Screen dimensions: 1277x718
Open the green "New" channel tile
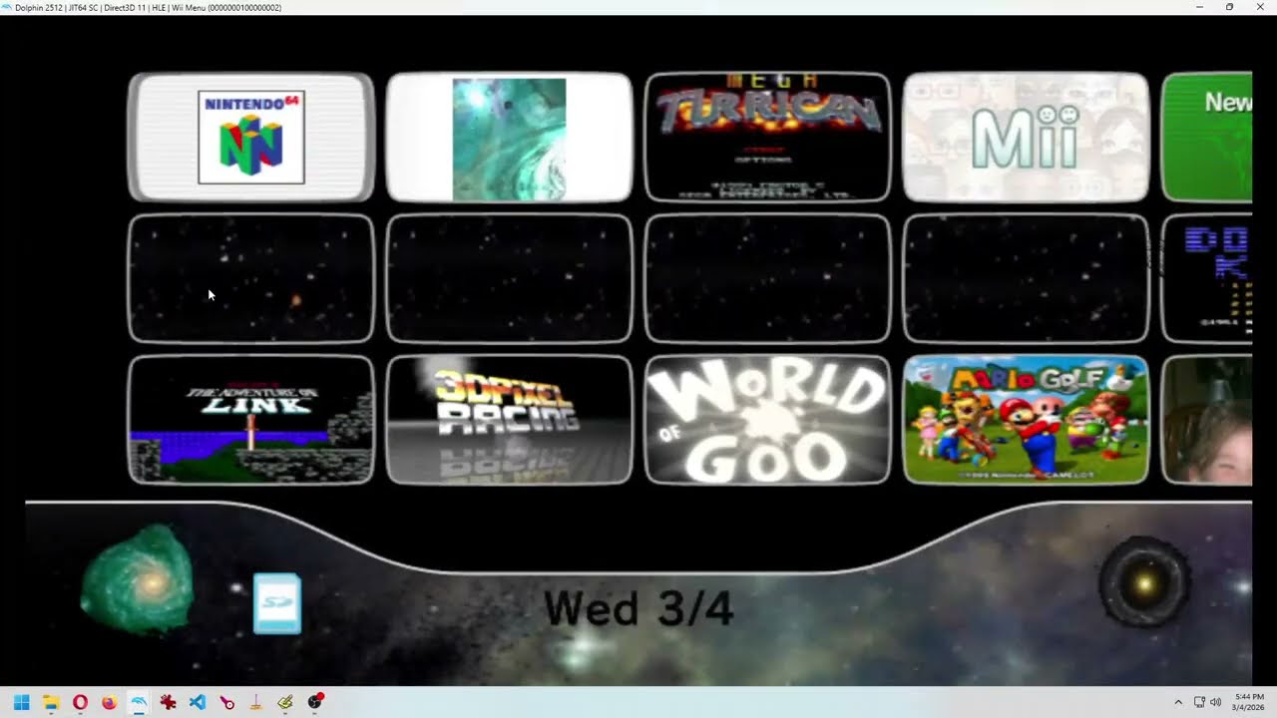[x=1206, y=138]
